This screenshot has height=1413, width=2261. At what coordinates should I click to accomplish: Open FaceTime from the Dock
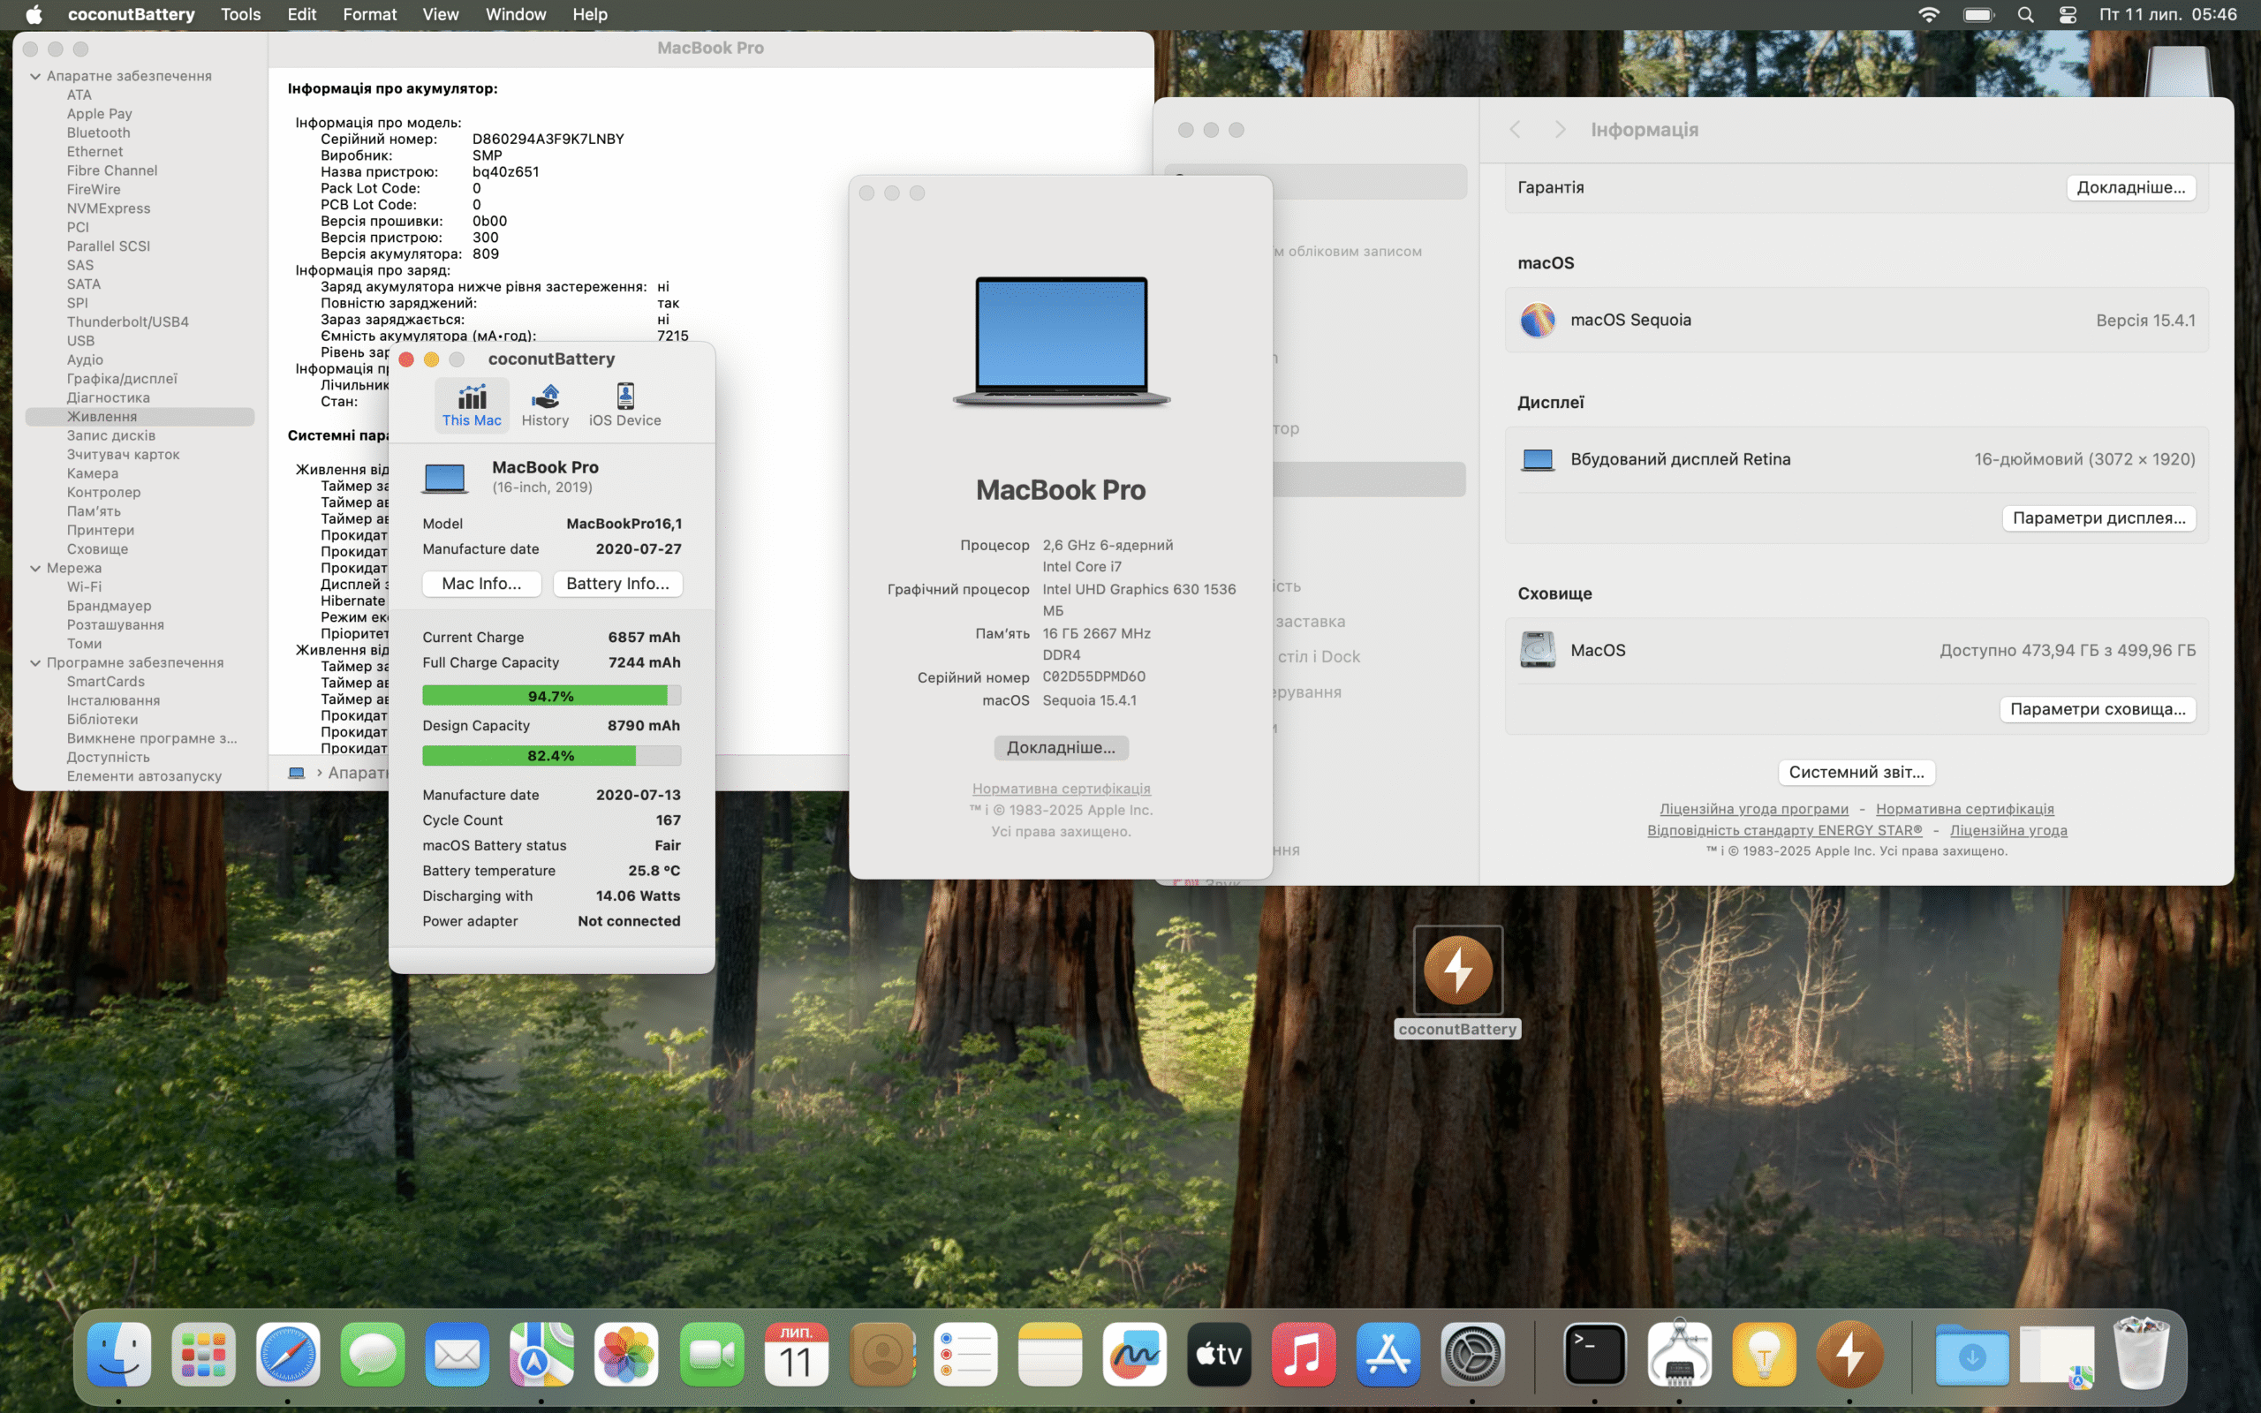pos(711,1354)
